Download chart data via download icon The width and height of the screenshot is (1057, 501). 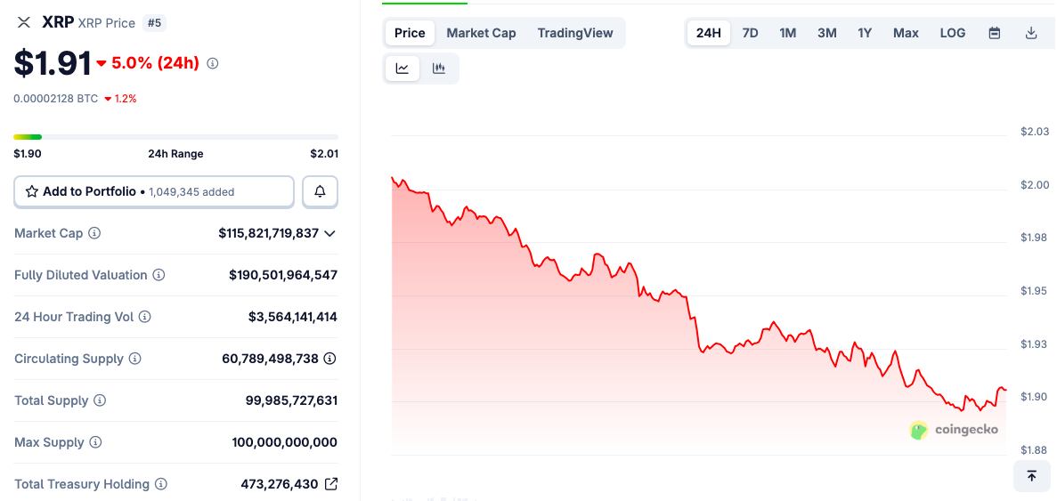coord(1031,33)
